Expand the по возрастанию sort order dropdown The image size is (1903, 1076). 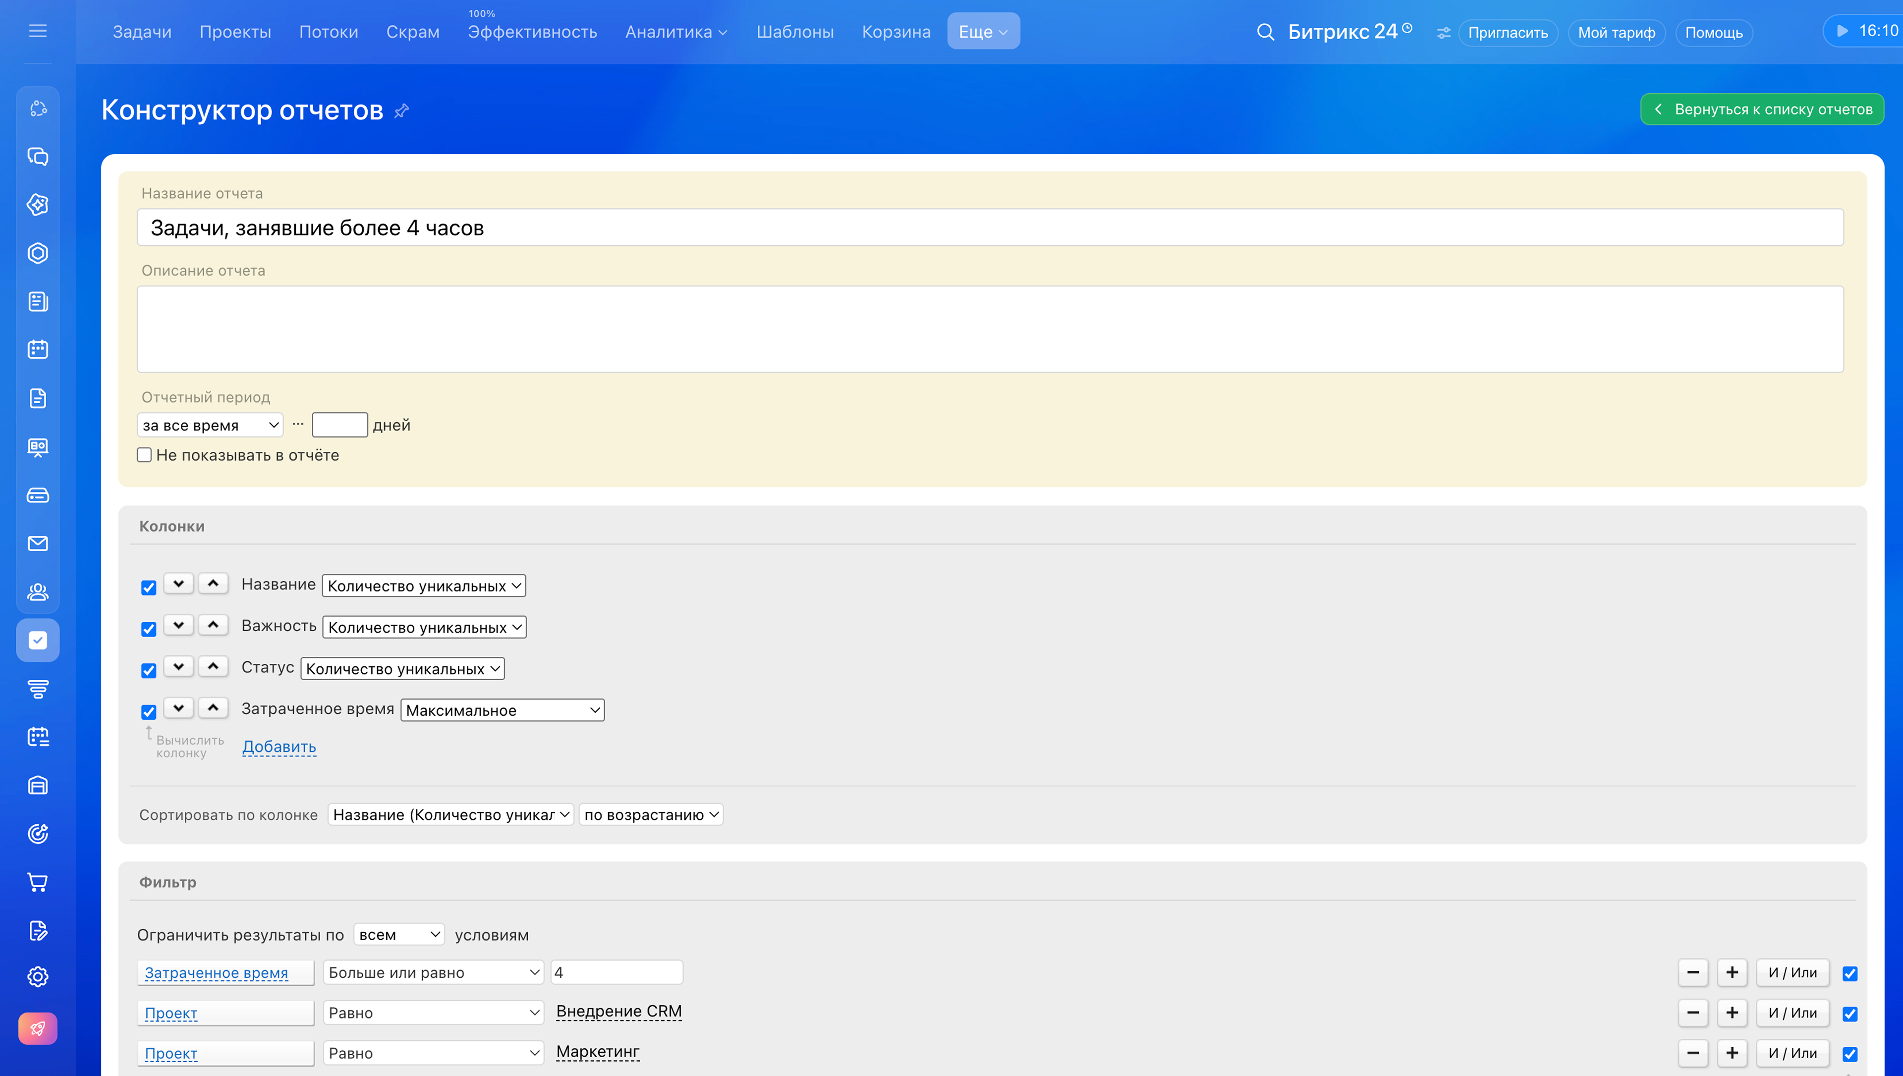(x=650, y=814)
